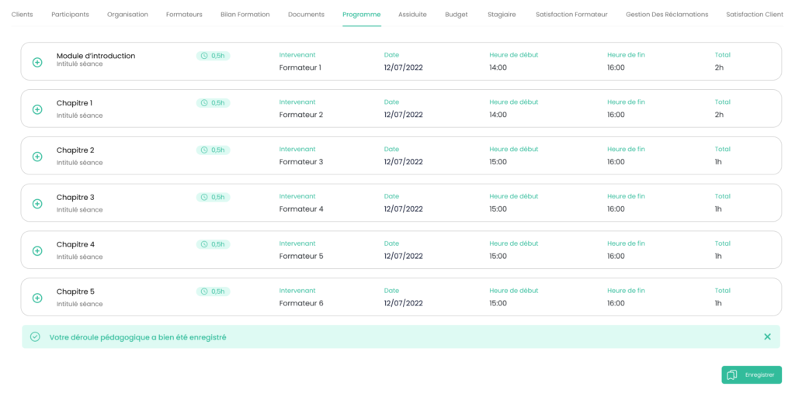Open the Gestion Des Réclamations tab
Image resolution: width=795 pixels, height=400 pixels.
tap(667, 15)
